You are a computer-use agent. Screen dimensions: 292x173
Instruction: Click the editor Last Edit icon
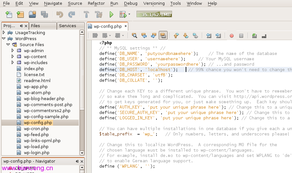point(95,35)
